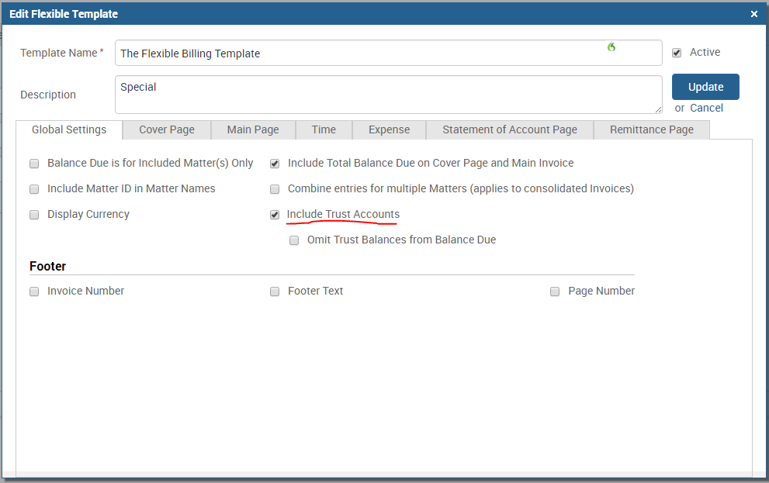Switch to the Cover Page tab
This screenshot has height=483, width=769.
(167, 129)
